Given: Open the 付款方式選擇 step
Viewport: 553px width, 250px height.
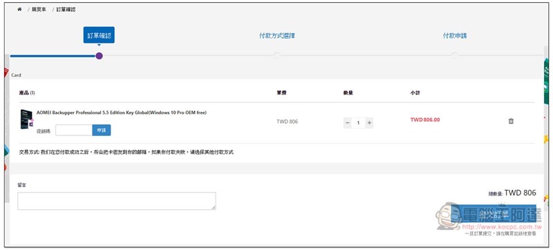Looking at the screenshot, I should click(x=277, y=35).
